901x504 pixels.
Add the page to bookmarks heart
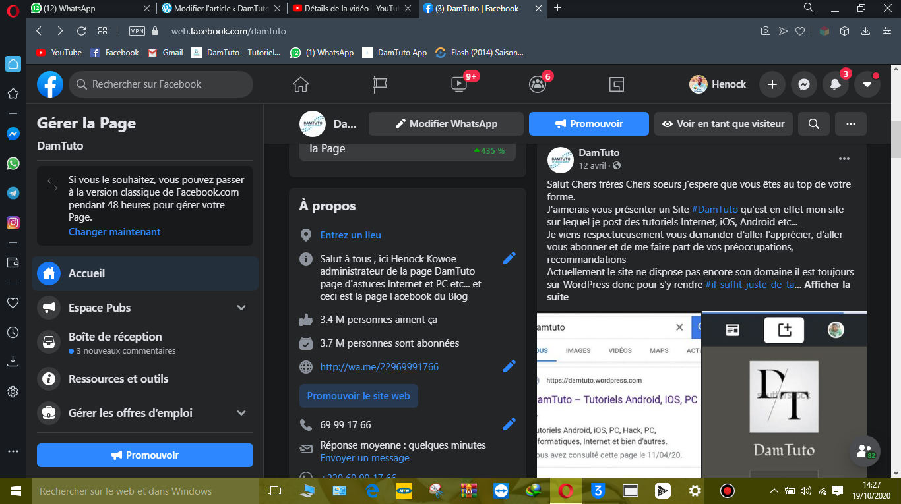pos(800,31)
